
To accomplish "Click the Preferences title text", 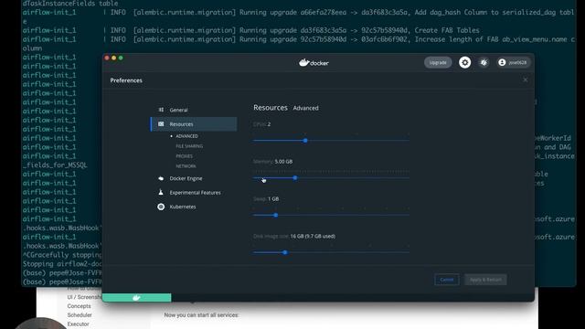I will [126, 80].
